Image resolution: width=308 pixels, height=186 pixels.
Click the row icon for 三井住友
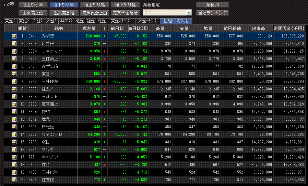click(14, 81)
